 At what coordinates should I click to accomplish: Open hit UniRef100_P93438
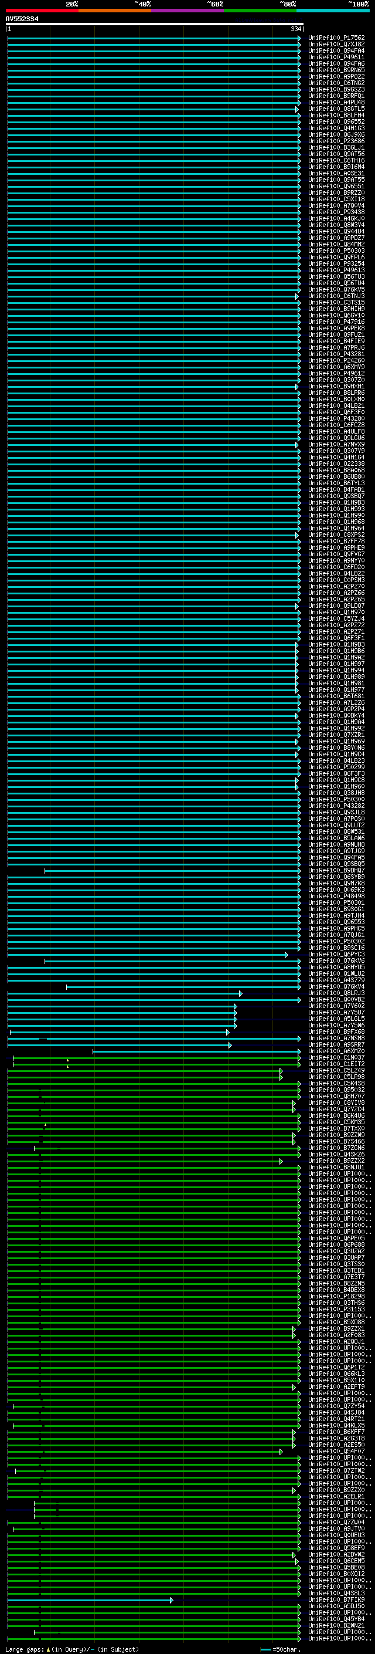tap(336, 212)
